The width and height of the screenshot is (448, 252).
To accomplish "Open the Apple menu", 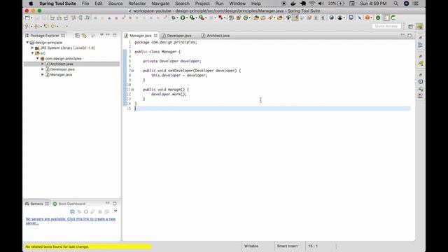I will pos(31,3).
